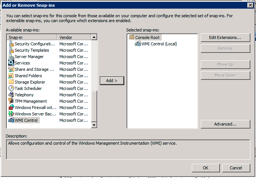This screenshot has height=178, width=256.
Task: Click the Share and Storage icon
Action: click(11, 69)
